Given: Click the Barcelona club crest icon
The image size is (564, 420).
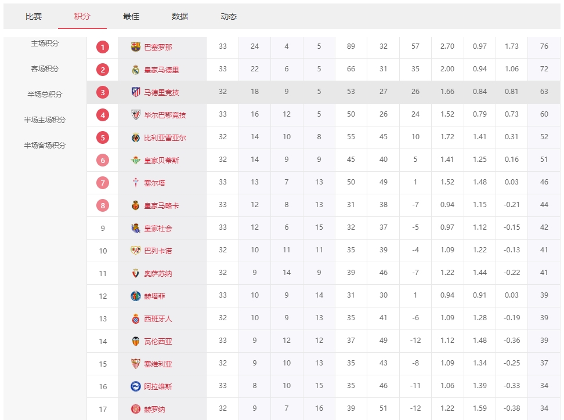Looking at the screenshot, I should pos(136,47).
